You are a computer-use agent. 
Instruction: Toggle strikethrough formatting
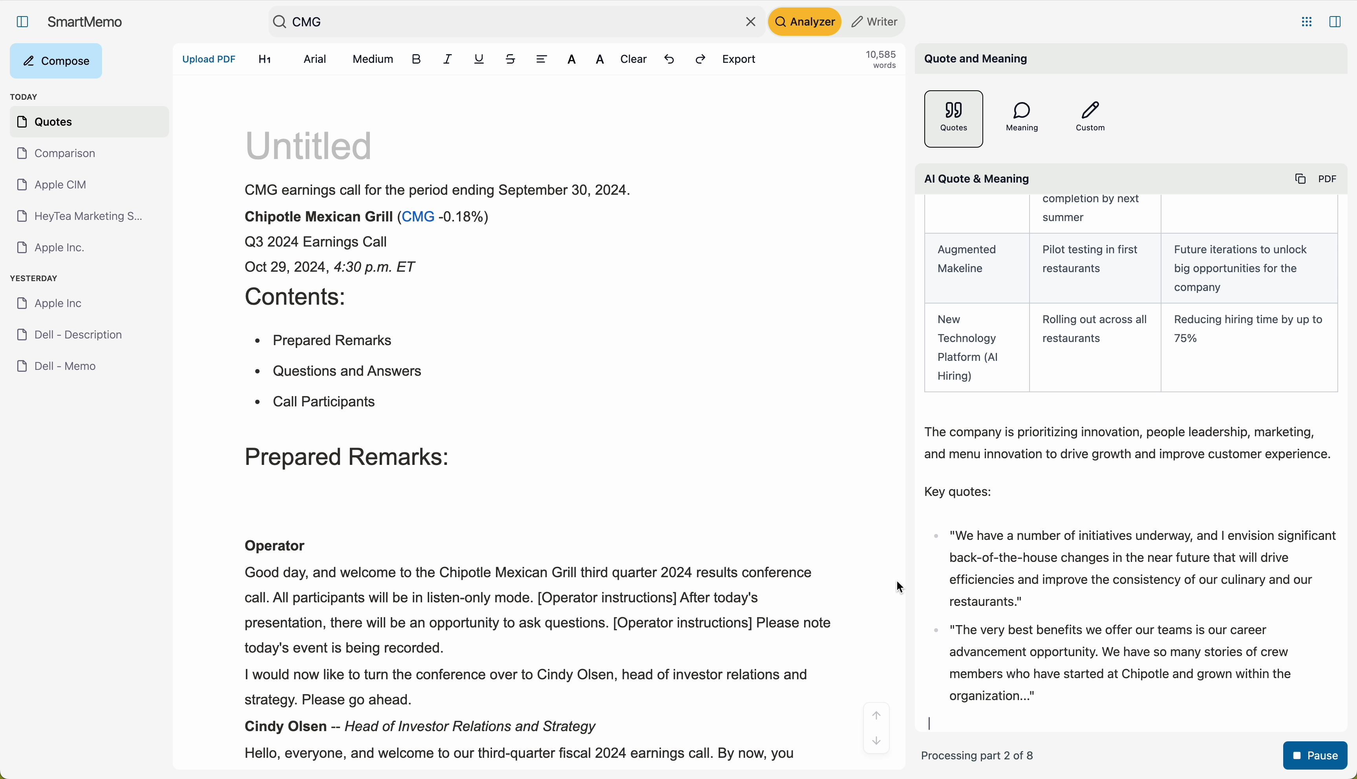tap(510, 59)
